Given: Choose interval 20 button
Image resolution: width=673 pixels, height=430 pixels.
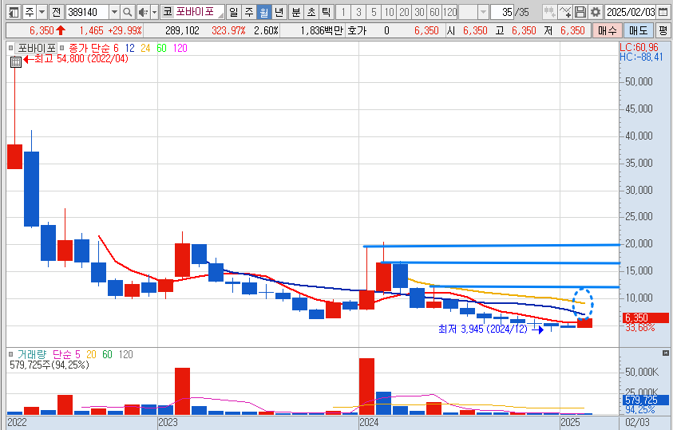Looking at the screenshot, I should [404, 12].
